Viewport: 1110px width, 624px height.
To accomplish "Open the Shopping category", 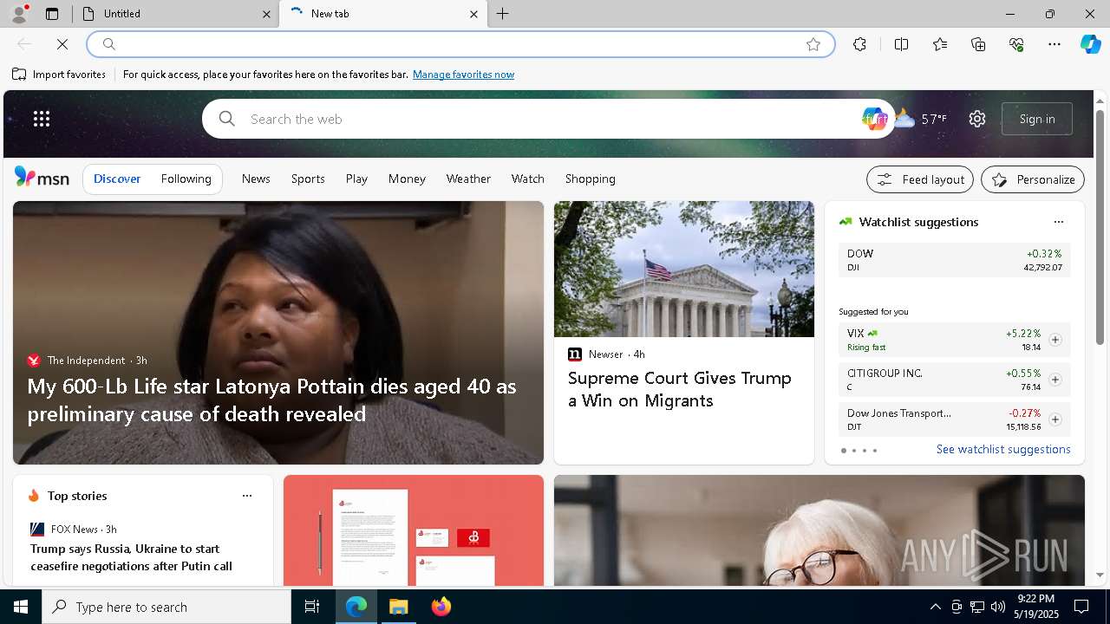I will [590, 179].
